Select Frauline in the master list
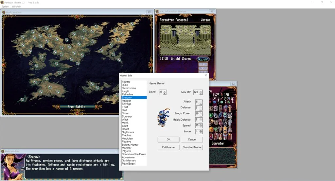 click(134, 135)
